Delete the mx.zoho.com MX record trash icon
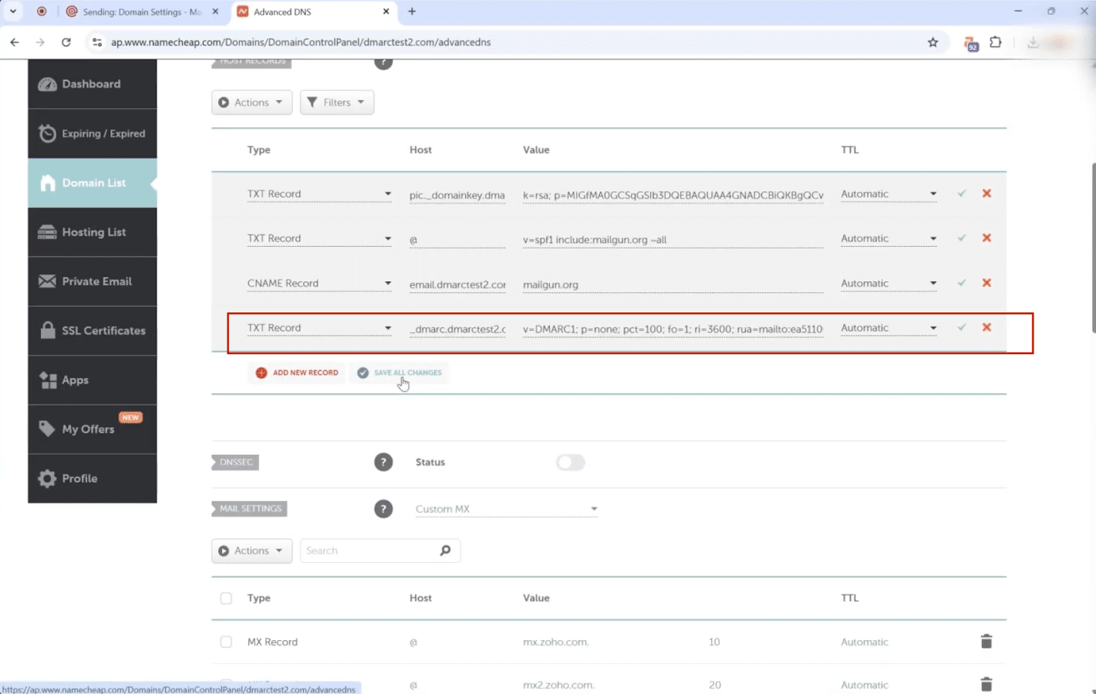Viewport: 1096px width, 694px height. (986, 642)
